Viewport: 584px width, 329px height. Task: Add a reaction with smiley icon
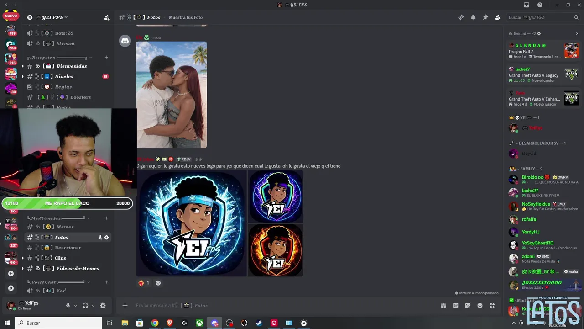coord(158,283)
